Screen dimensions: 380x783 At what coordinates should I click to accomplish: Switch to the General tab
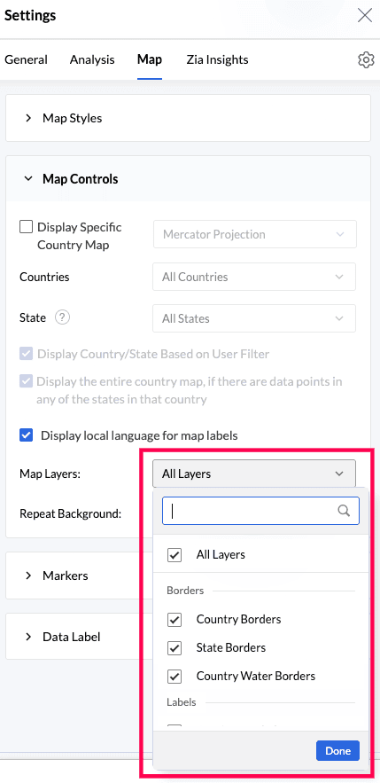(26, 60)
